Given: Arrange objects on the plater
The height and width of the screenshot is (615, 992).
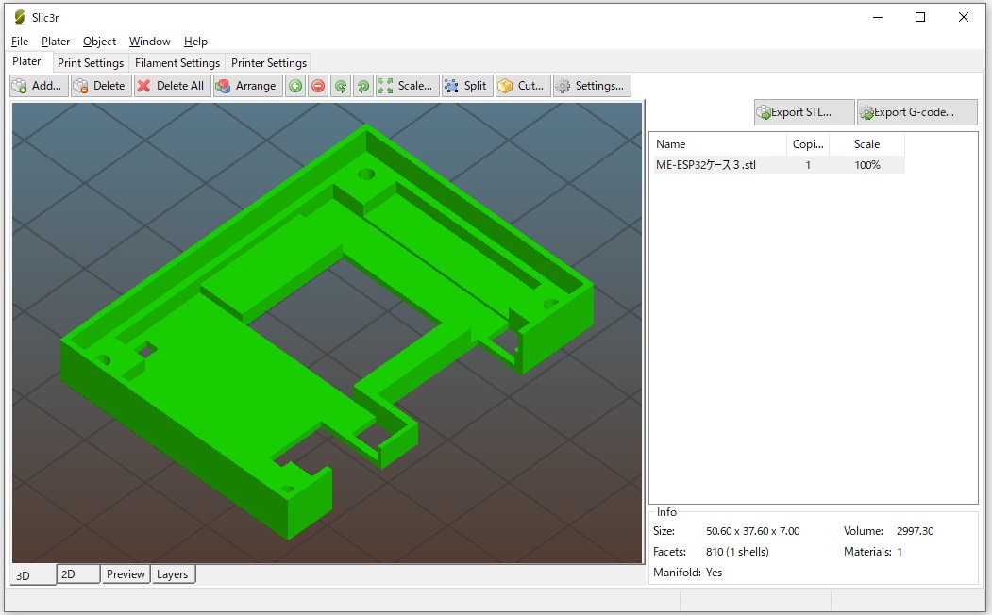Looking at the screenshot, I should click(x=245, y=86).
